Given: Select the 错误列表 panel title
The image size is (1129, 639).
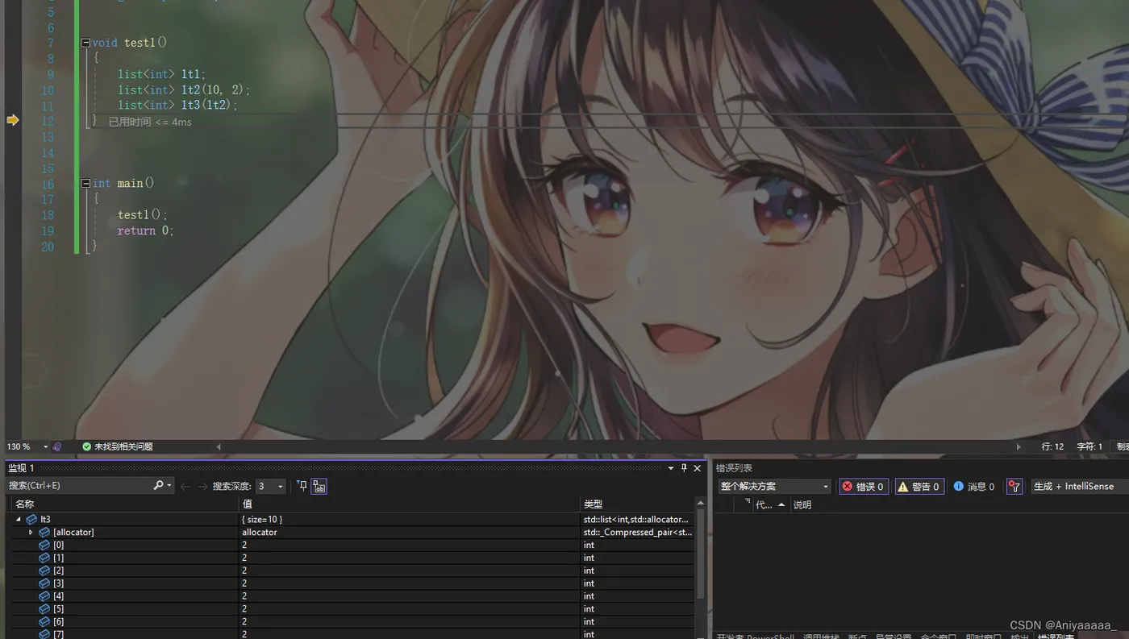Looking at the screenshot, I should 734,468.
